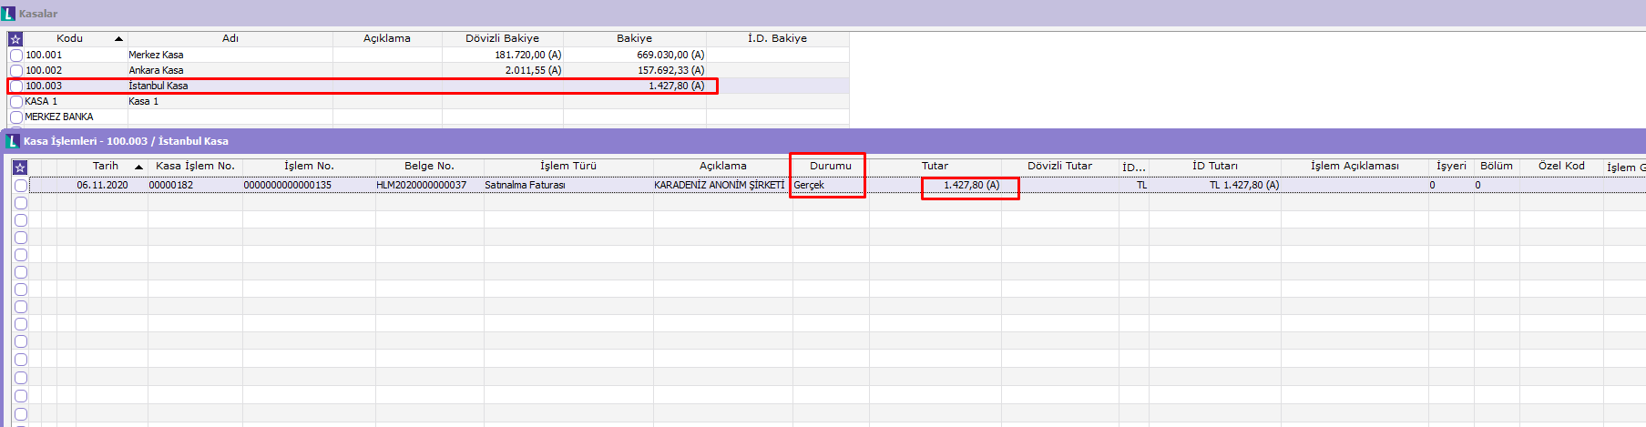The width and height of the screenshot is (1646, 427).
Task: Click the Kasa İşlemleri window logo icon
Action: 12,141
